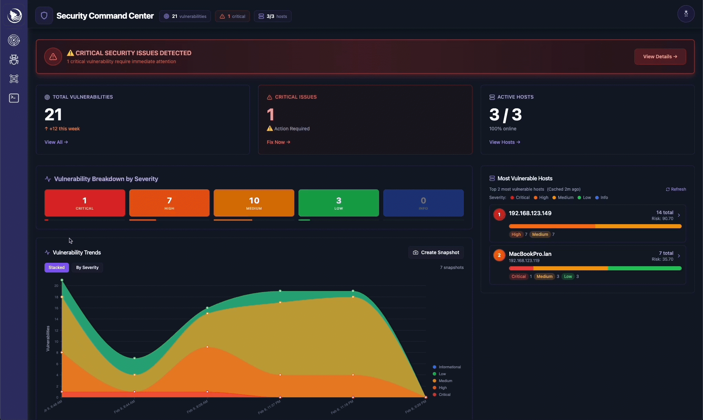Select the network topology icon in sidebar

click(14, 79)
